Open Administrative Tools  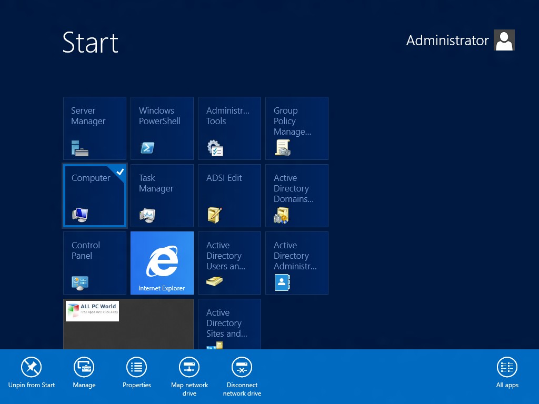(229, 128)
